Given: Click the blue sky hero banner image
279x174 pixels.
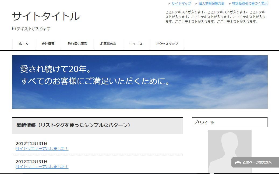Looking at the screenshot, I should [140, 82].
